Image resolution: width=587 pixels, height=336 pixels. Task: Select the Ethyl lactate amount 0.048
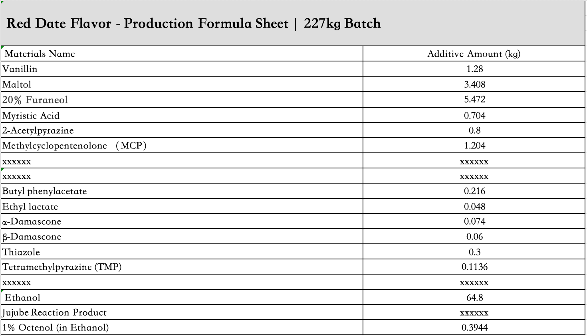point(474,206)
